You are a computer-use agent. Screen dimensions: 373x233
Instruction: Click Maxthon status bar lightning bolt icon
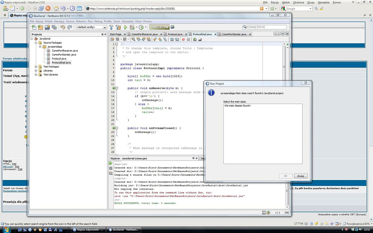click(316, 224)
